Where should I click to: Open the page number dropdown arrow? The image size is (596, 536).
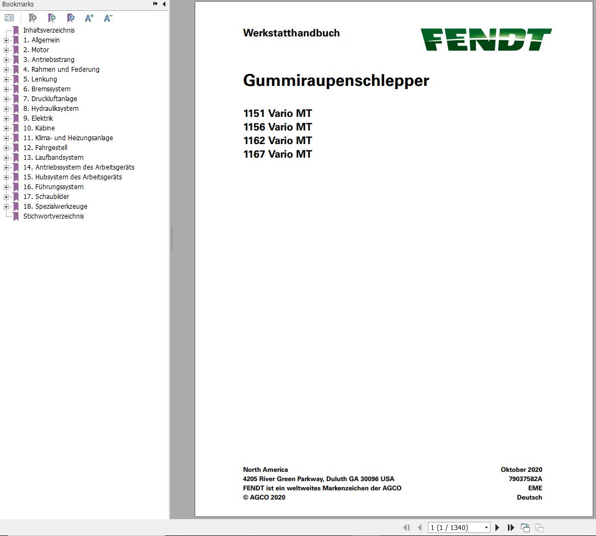[486, 527]
